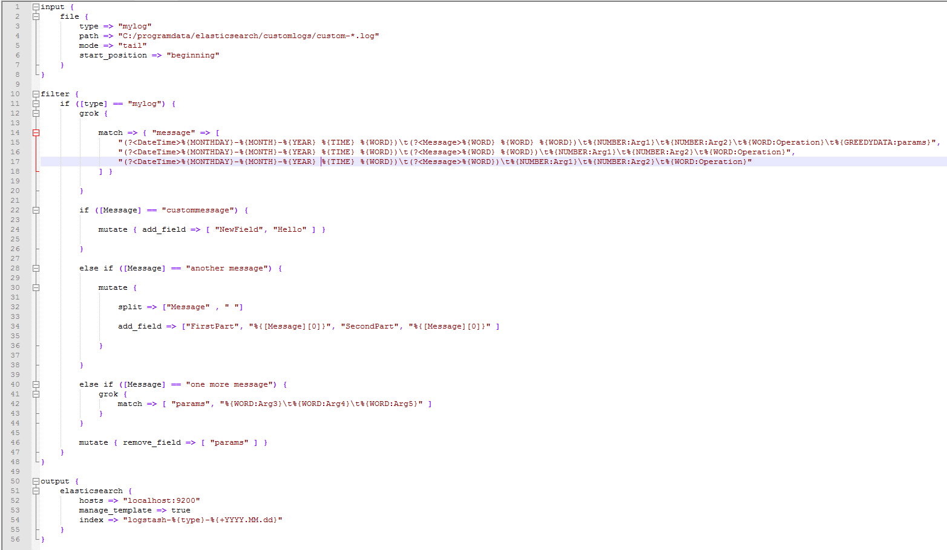Collapse the if [type] == "mylog" fold marker

point(36,103)
